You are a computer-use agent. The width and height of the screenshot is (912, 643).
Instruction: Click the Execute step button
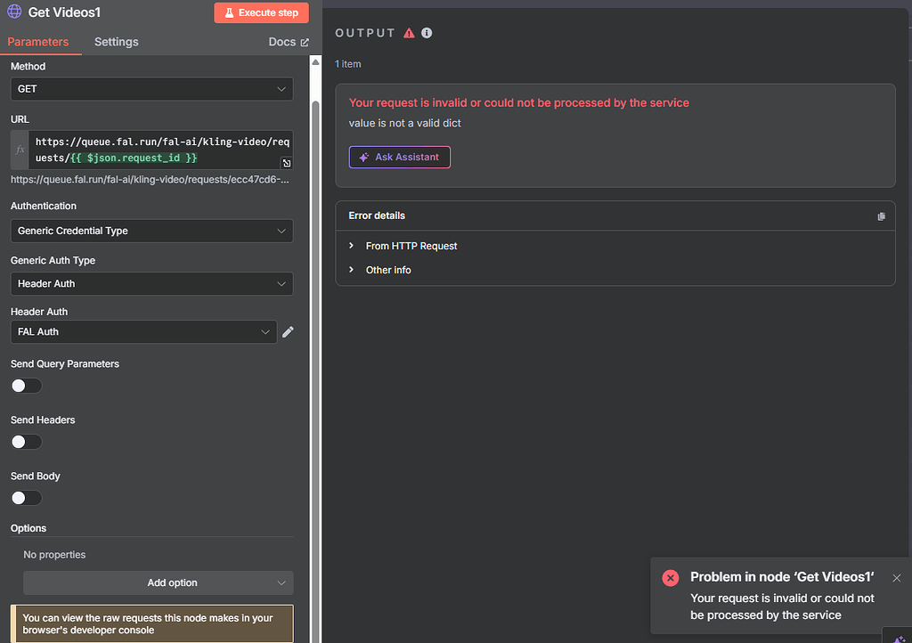pos(261,12)
